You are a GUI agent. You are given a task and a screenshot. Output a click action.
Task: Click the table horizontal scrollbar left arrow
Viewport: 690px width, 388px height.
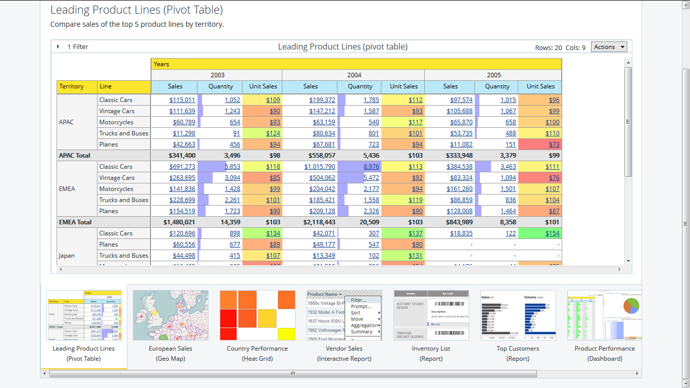point(61,270)
